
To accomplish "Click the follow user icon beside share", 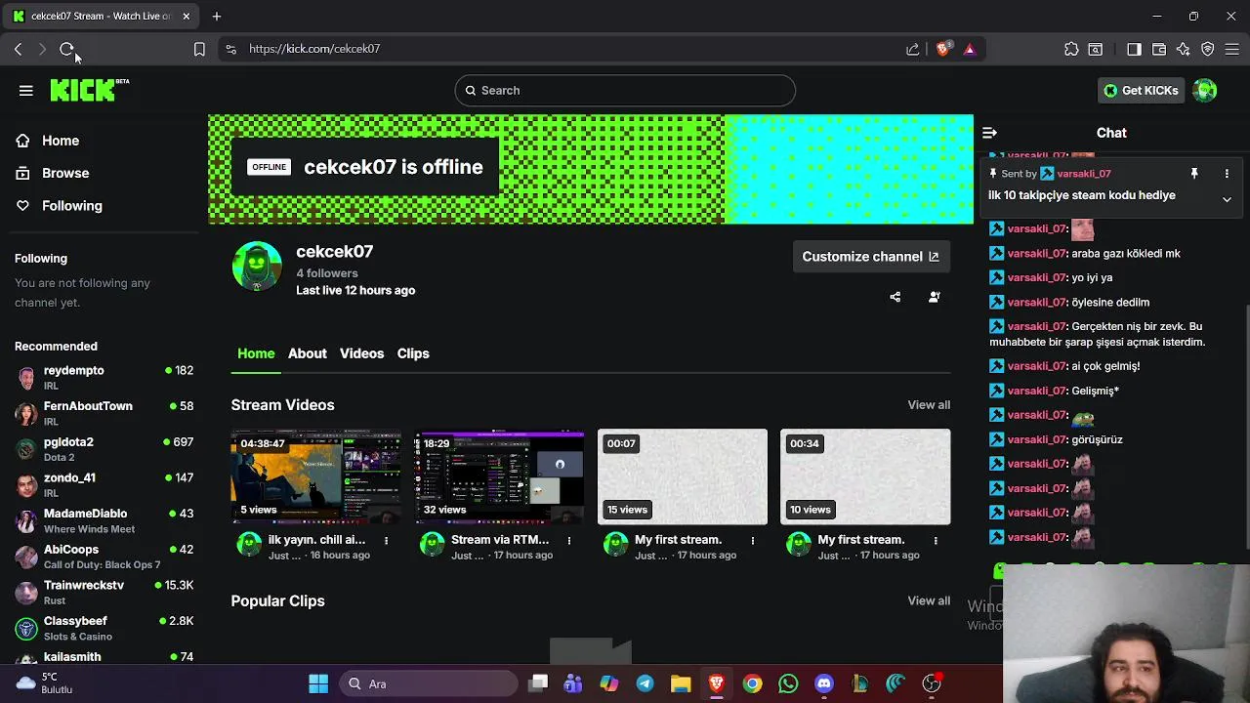I will (x=935, y=297).
